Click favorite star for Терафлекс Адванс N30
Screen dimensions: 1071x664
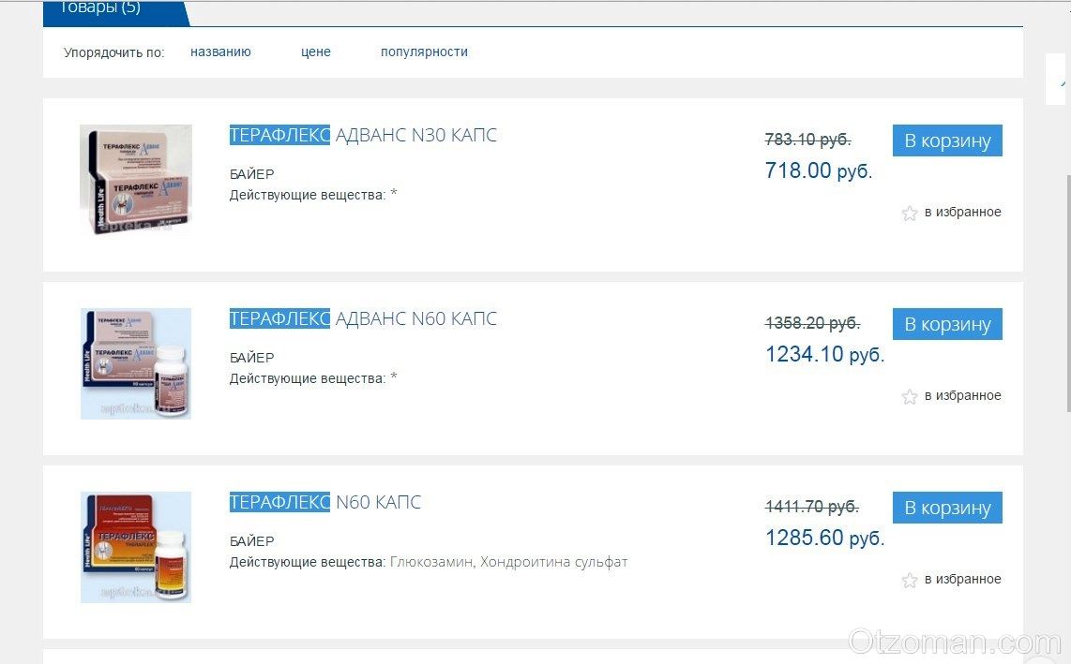coord(909,214)
